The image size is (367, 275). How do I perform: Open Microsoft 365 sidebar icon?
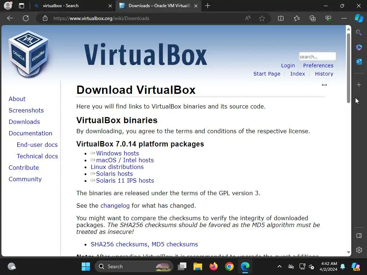click(x=359, y=47)
